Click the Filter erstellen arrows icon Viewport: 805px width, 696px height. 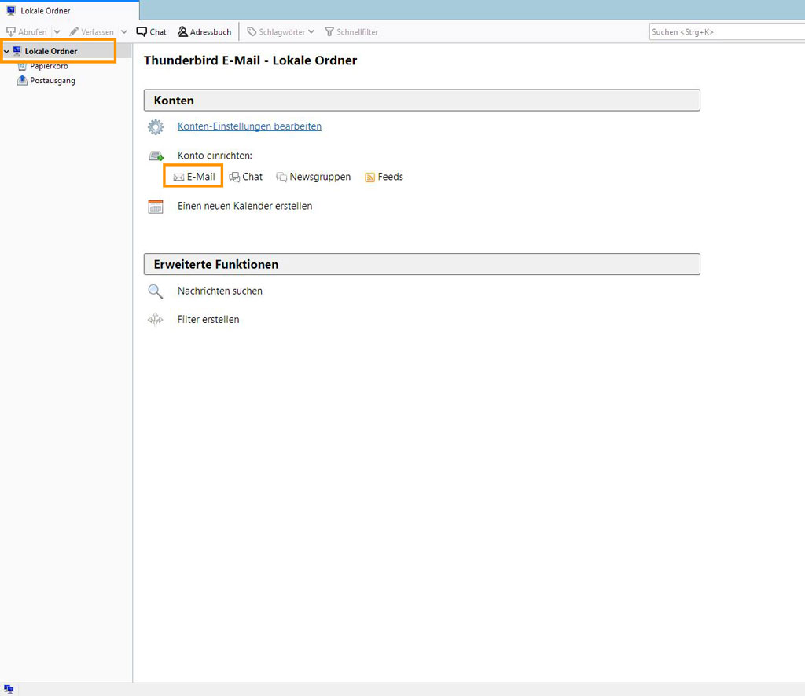coord(155,320)
